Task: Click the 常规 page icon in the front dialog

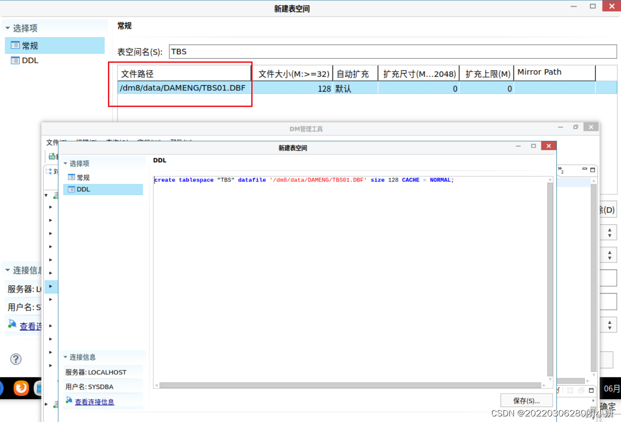Action: click(72, 177)
